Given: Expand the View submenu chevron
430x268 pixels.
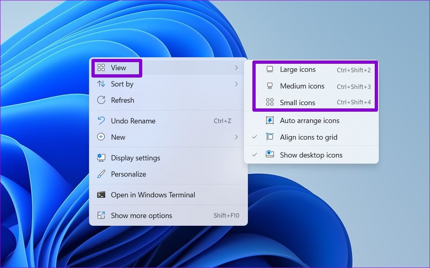Looking at the screenshot, I should pyautogui.click(x=236, y=68).
